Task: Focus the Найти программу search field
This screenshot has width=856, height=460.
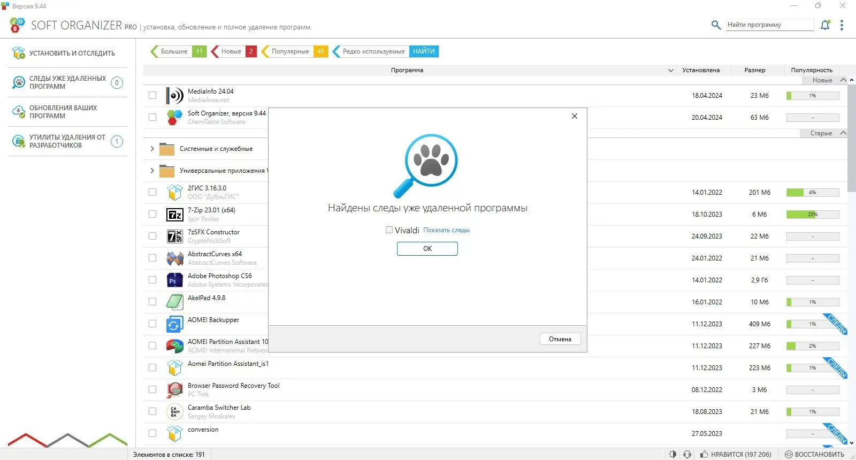Action: (770, 25)
